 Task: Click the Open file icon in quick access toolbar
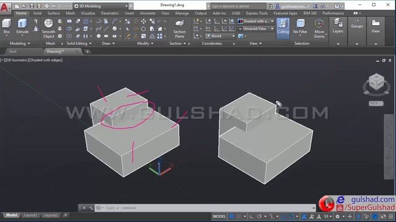tap(24, 6)
